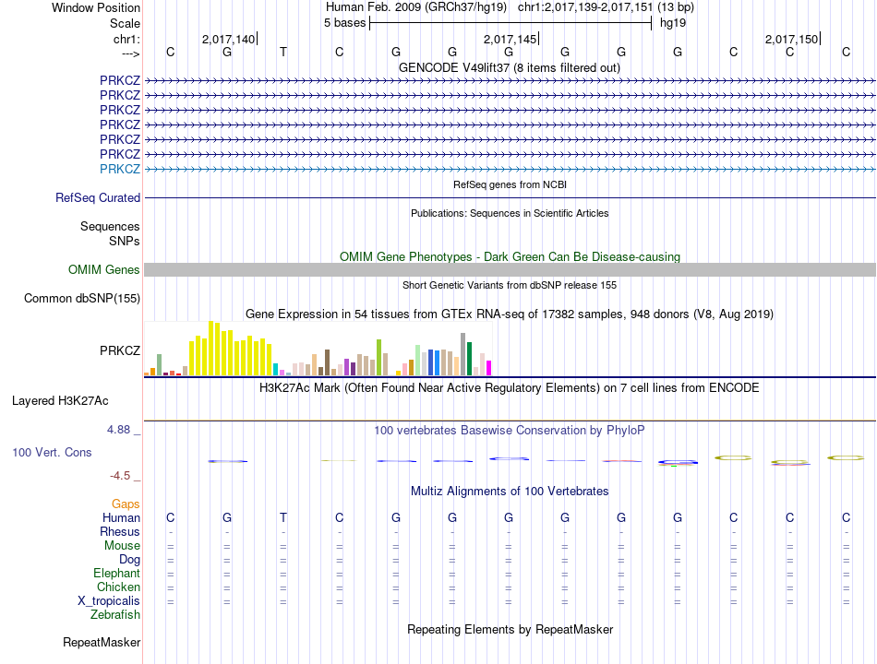Click the GTEx Gene Expression track title
The height and width of the screenshot is (664, 877).
(510, 314)
